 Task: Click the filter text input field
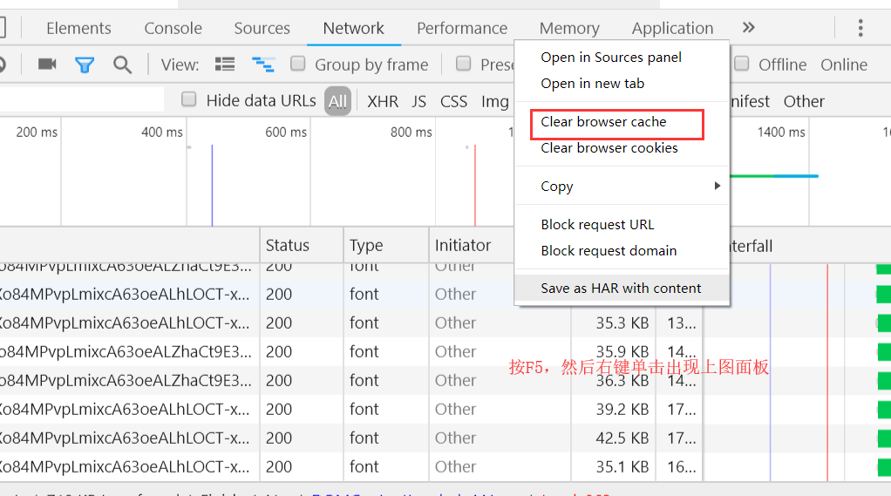82,100
